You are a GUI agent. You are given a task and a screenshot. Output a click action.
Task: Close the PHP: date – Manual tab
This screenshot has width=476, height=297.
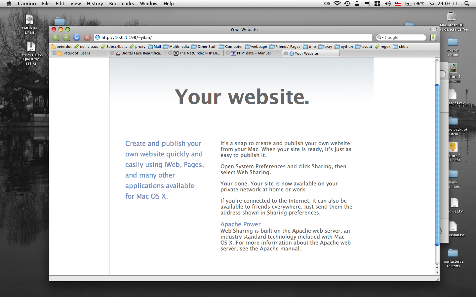228,53
